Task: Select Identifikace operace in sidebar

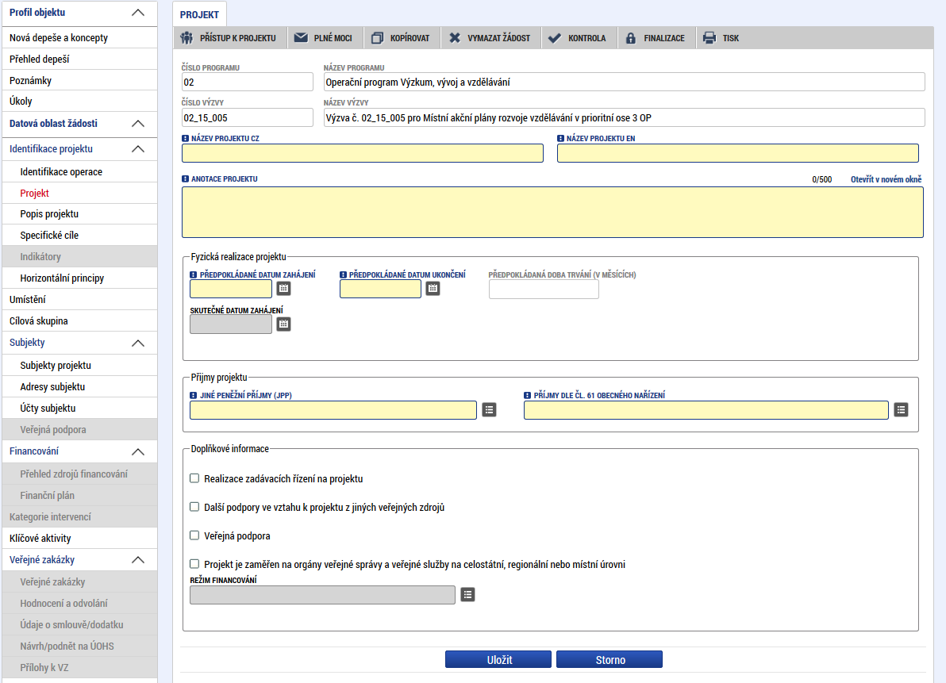Action: pos(79,172)
